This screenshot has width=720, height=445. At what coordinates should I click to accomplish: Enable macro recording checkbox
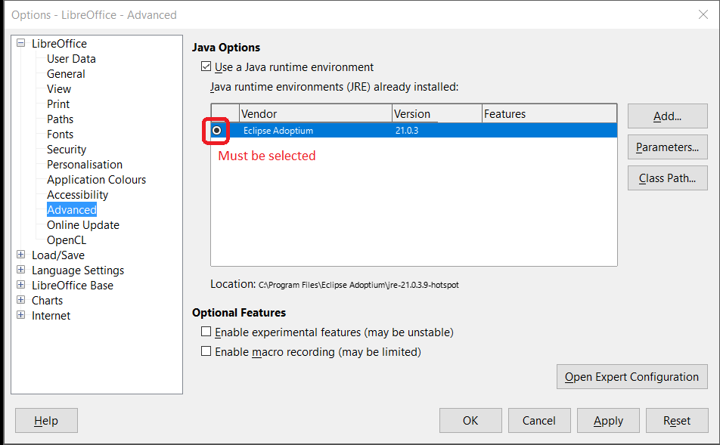[x=206, y=351]
